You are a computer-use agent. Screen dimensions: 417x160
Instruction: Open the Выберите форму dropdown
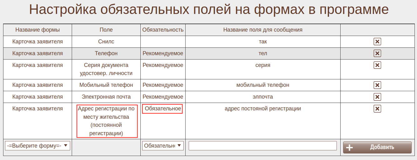click(x=37, y=146)
